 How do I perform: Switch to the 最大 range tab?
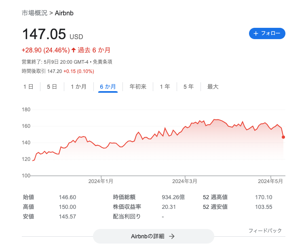click(x=213, y=87)
